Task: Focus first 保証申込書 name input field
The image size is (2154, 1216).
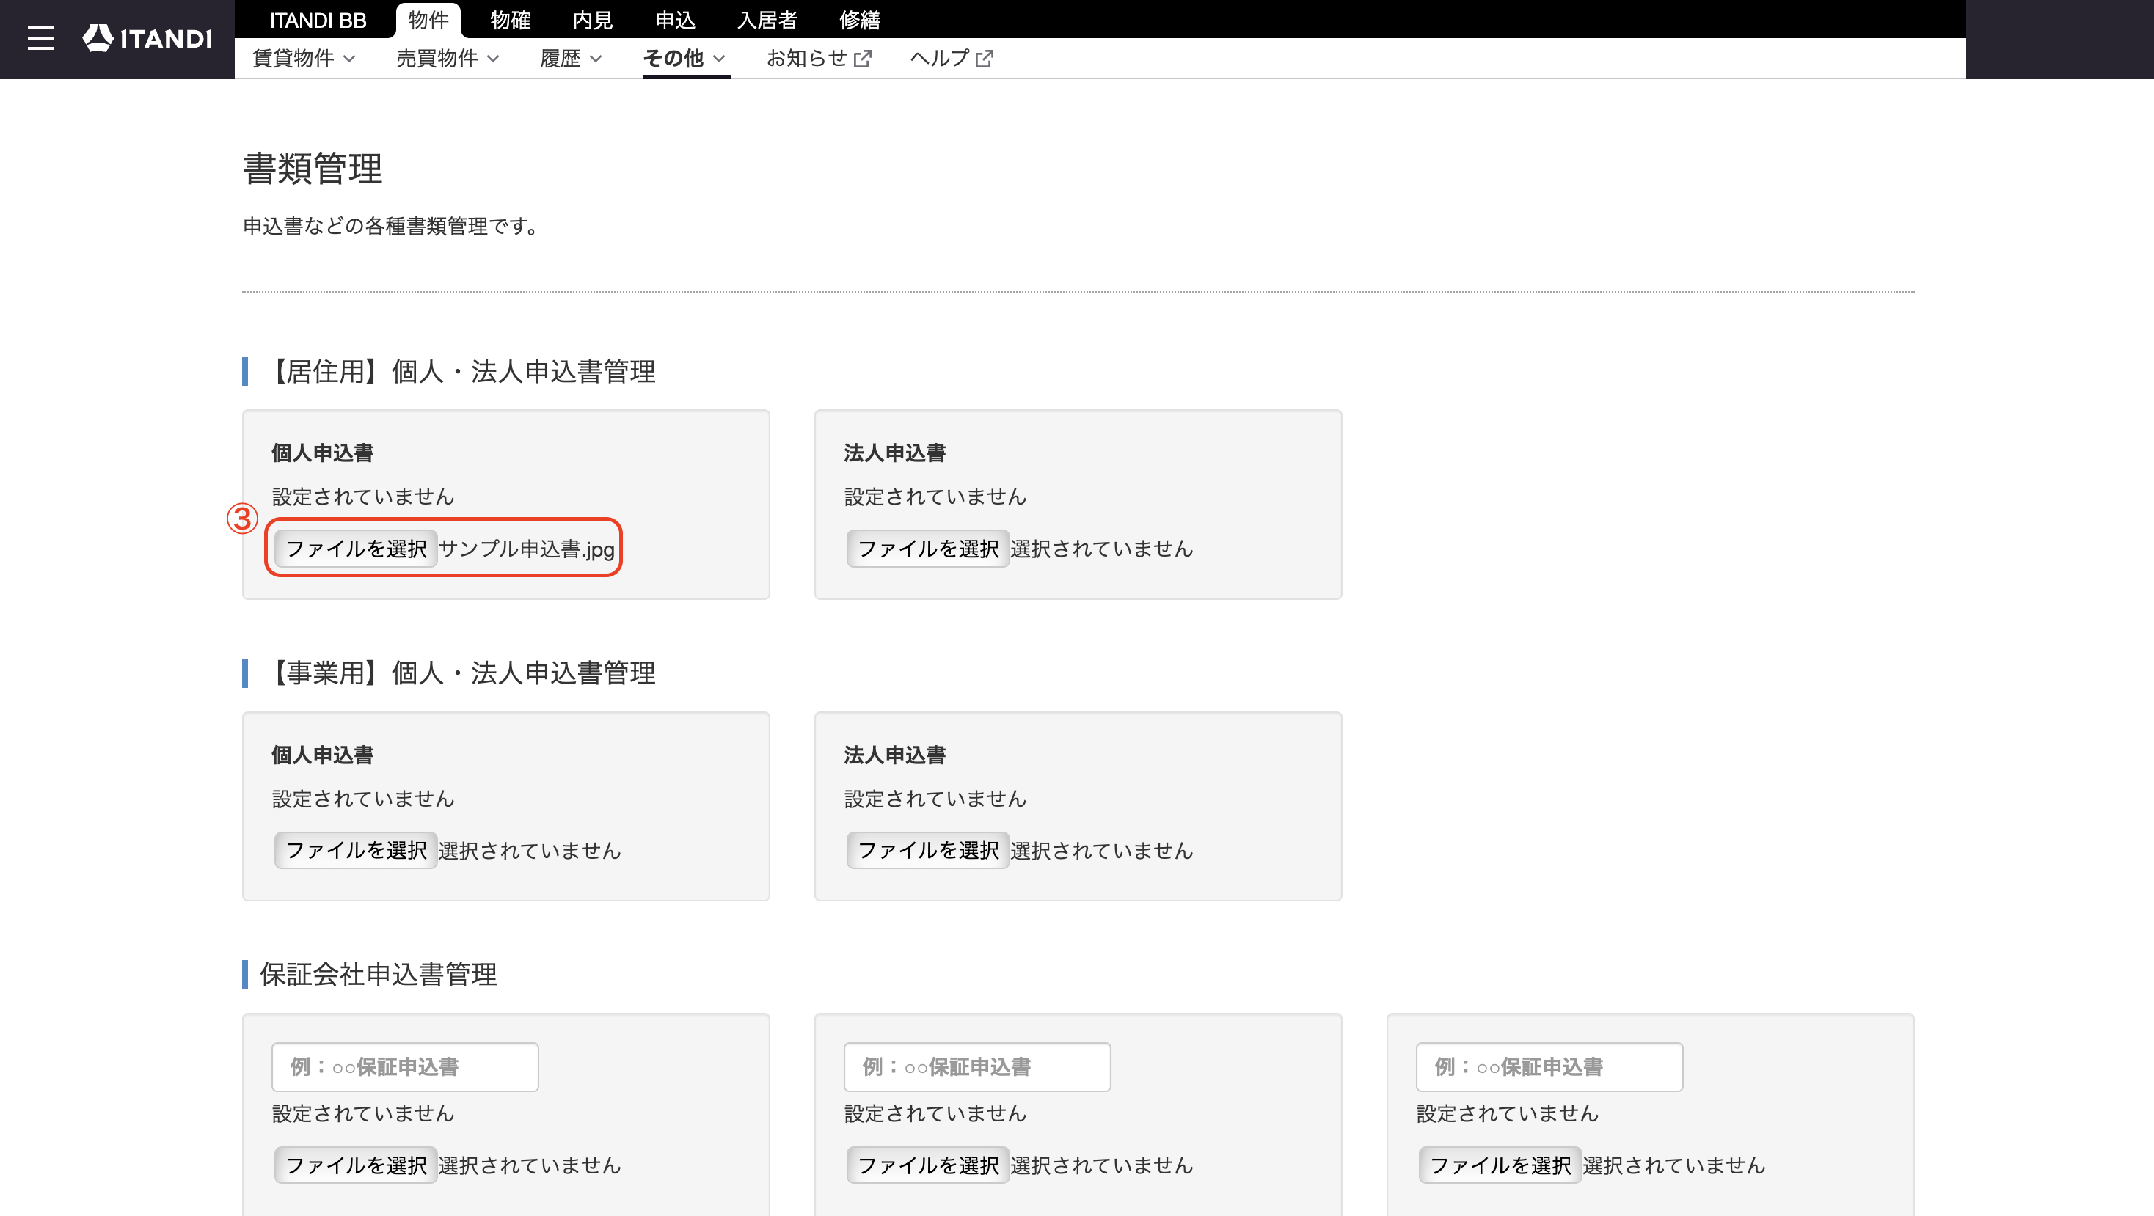Action: pos(405,1066)
